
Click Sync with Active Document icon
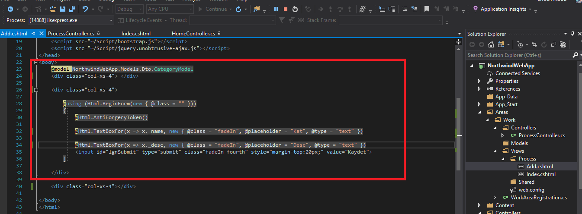[x=534, y=44]
